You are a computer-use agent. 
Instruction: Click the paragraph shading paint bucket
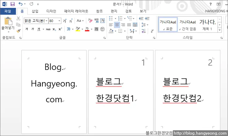(111, 31)
